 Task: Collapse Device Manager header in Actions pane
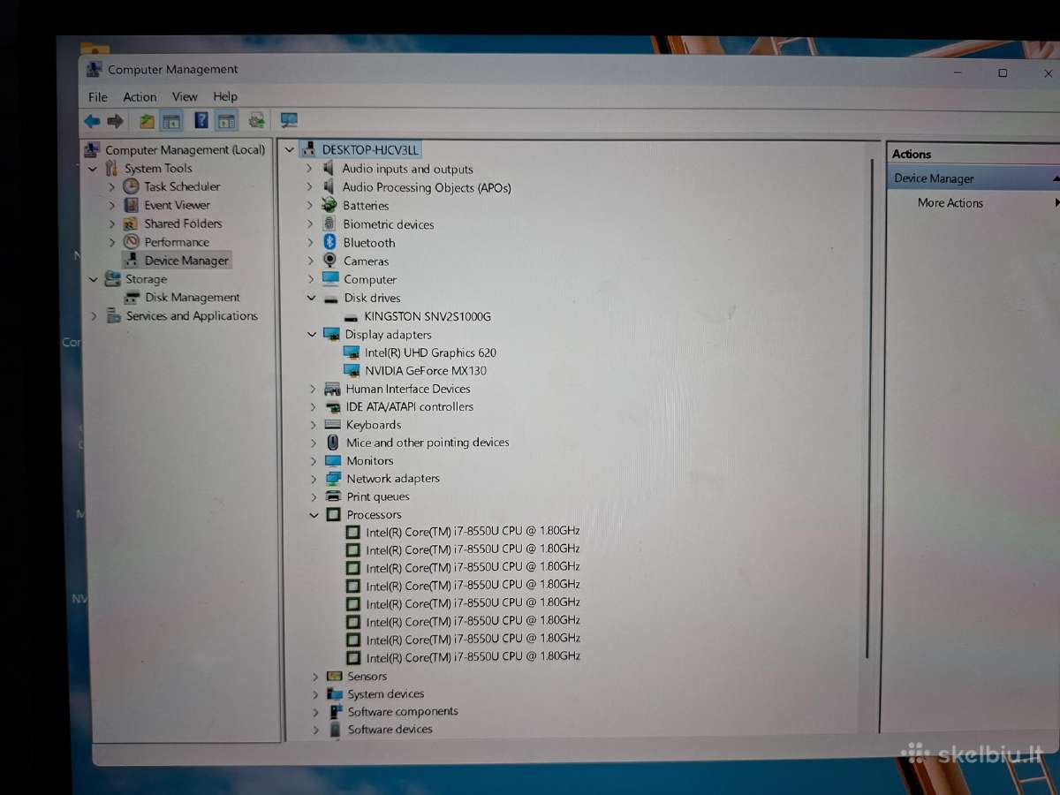coord(1056,178)
